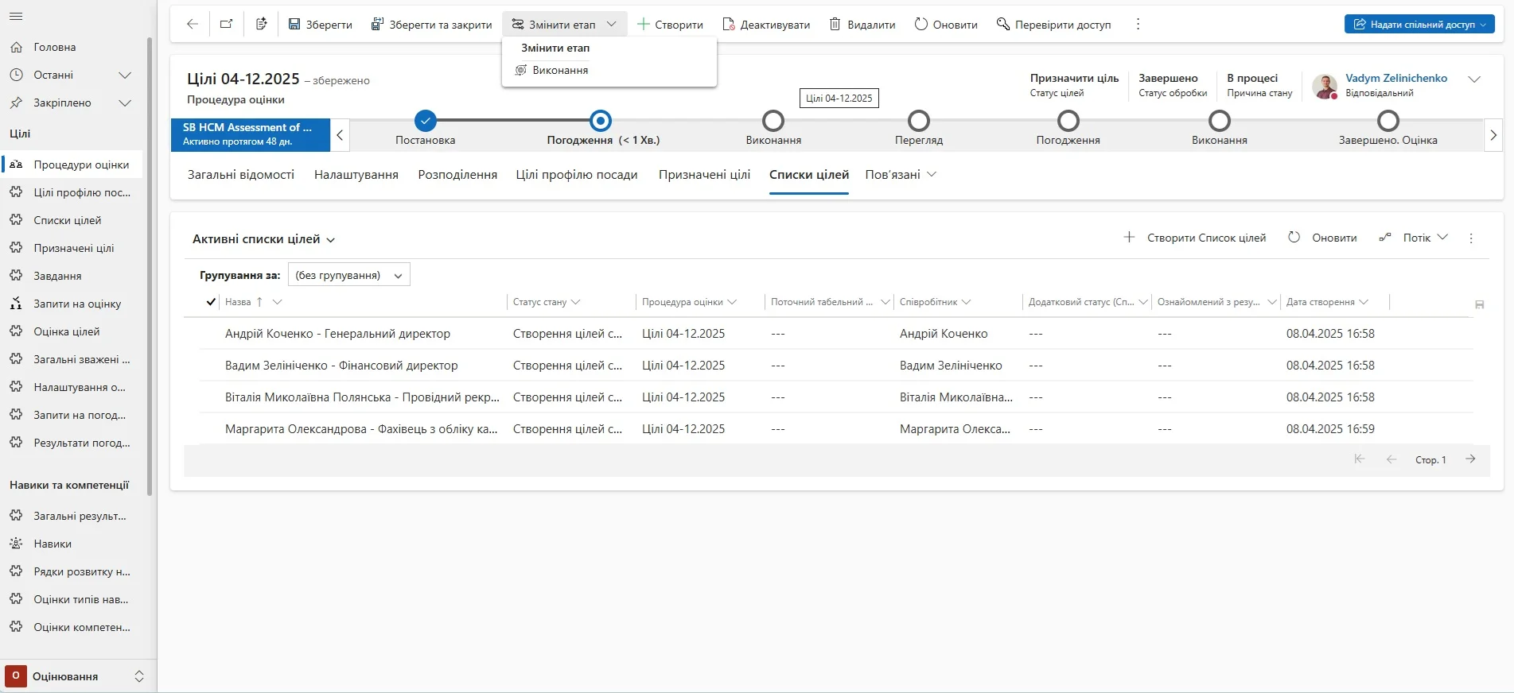
Task: Click the Виконання stage circle after Погодження
Action: (x=773, y=121)
